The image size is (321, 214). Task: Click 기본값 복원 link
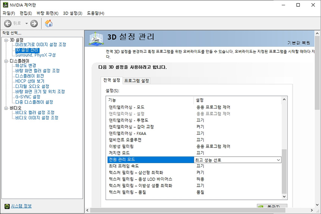pos(299,43)
